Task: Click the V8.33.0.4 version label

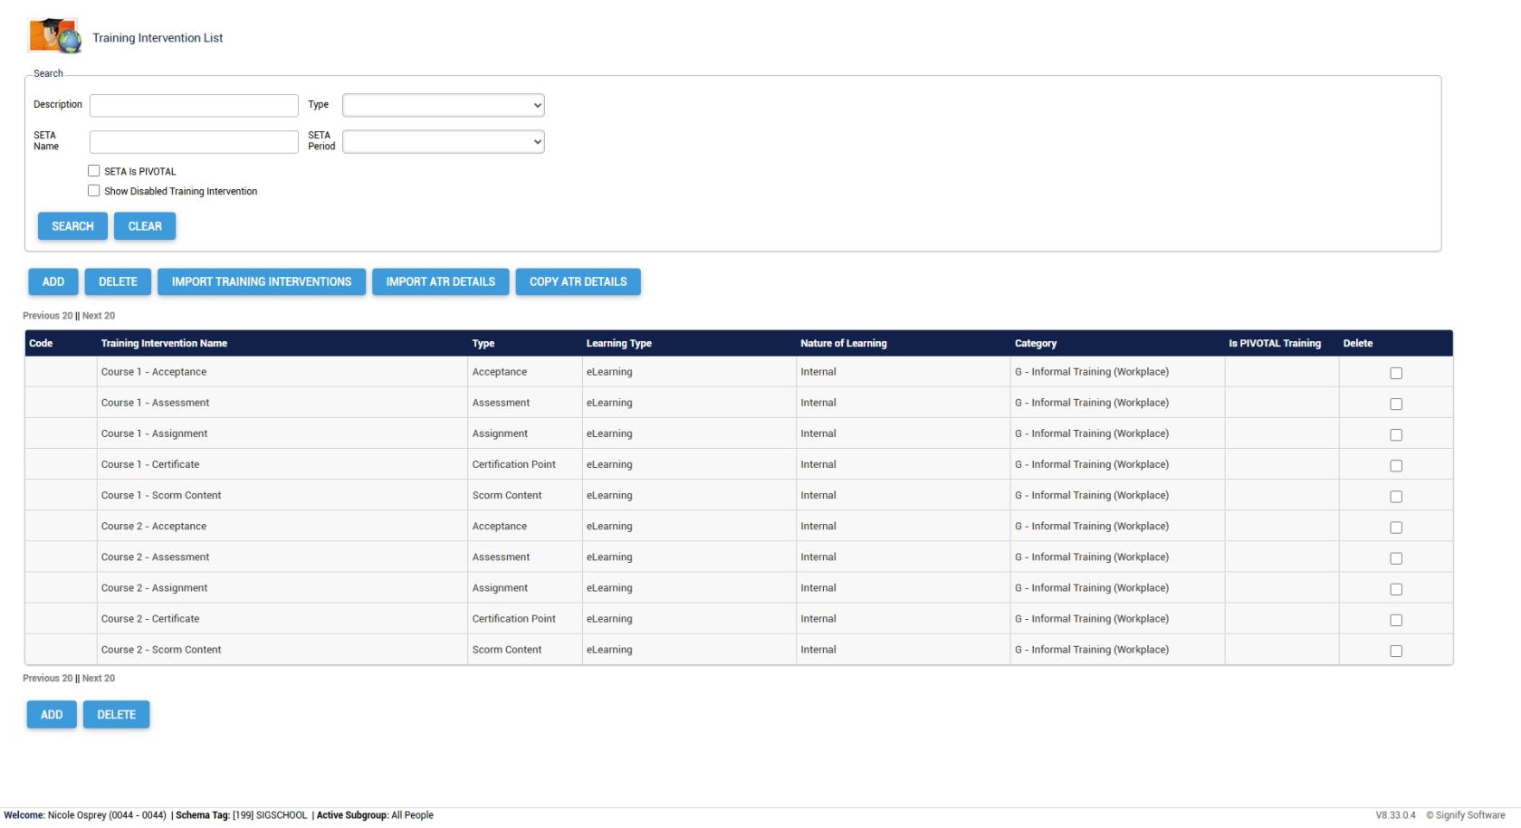Action: (1396, 815)
